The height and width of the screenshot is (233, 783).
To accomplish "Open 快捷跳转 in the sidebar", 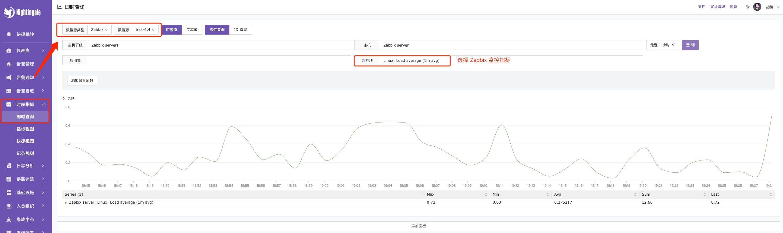I will [25, 34].
